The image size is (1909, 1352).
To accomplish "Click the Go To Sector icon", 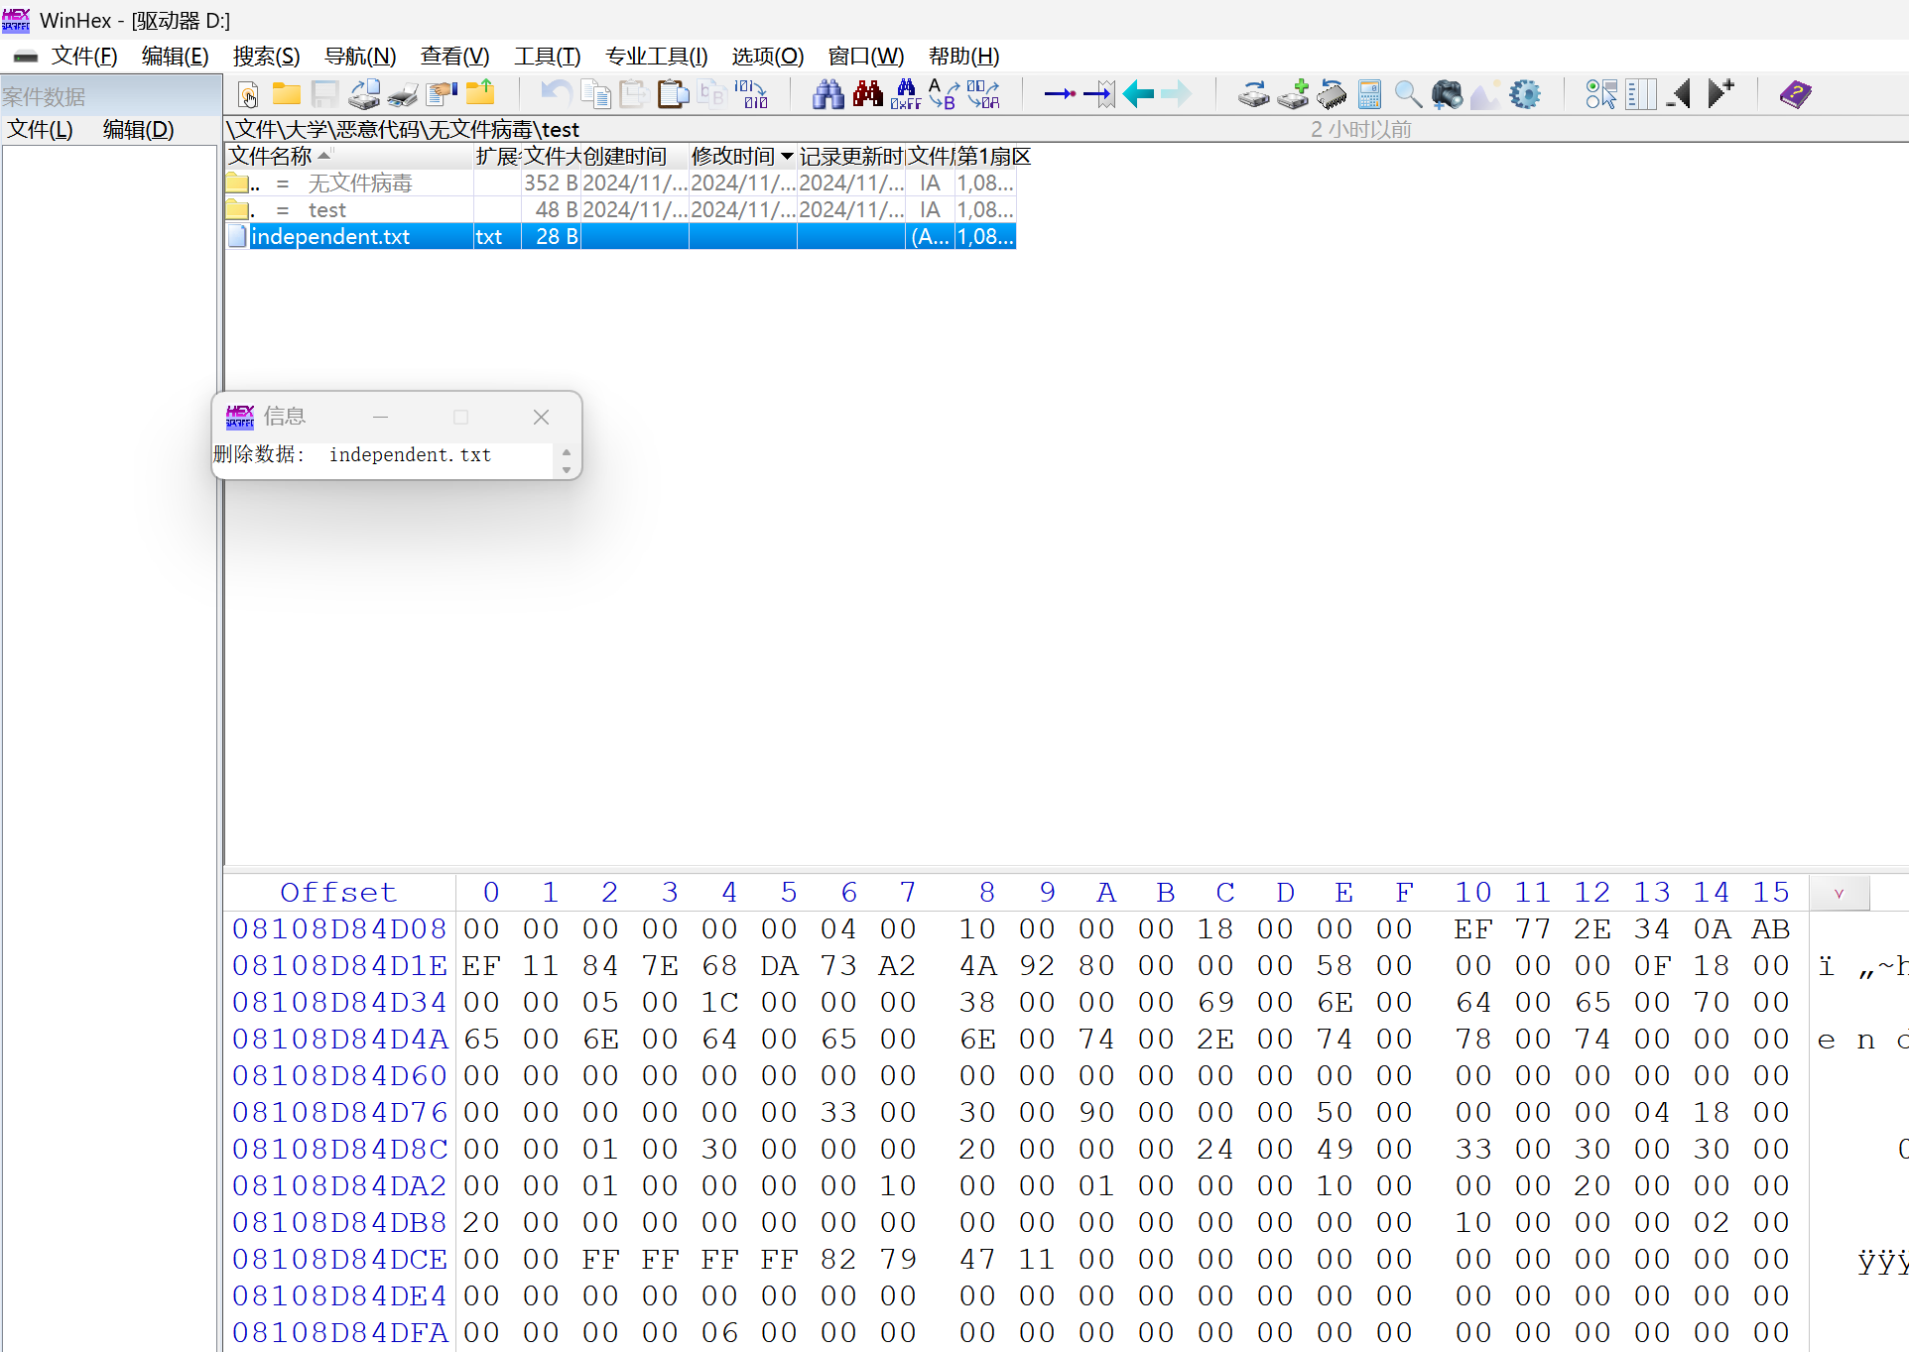I will click(x=1099, y=95).
